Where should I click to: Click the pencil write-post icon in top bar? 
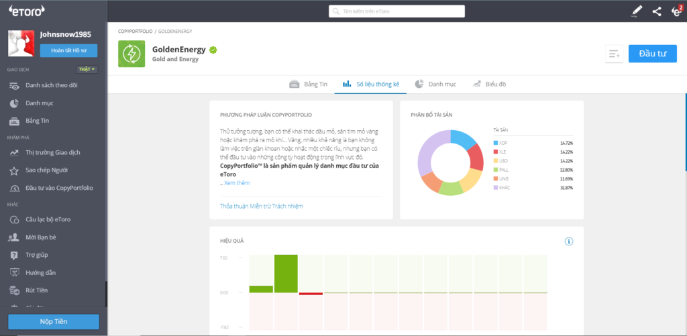point(637,11)
